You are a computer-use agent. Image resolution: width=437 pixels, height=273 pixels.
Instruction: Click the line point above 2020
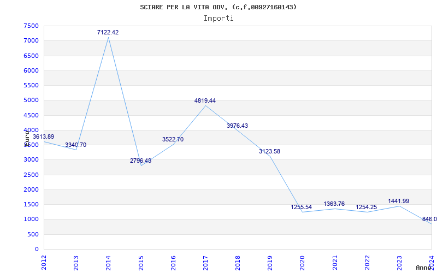(303, 212)
